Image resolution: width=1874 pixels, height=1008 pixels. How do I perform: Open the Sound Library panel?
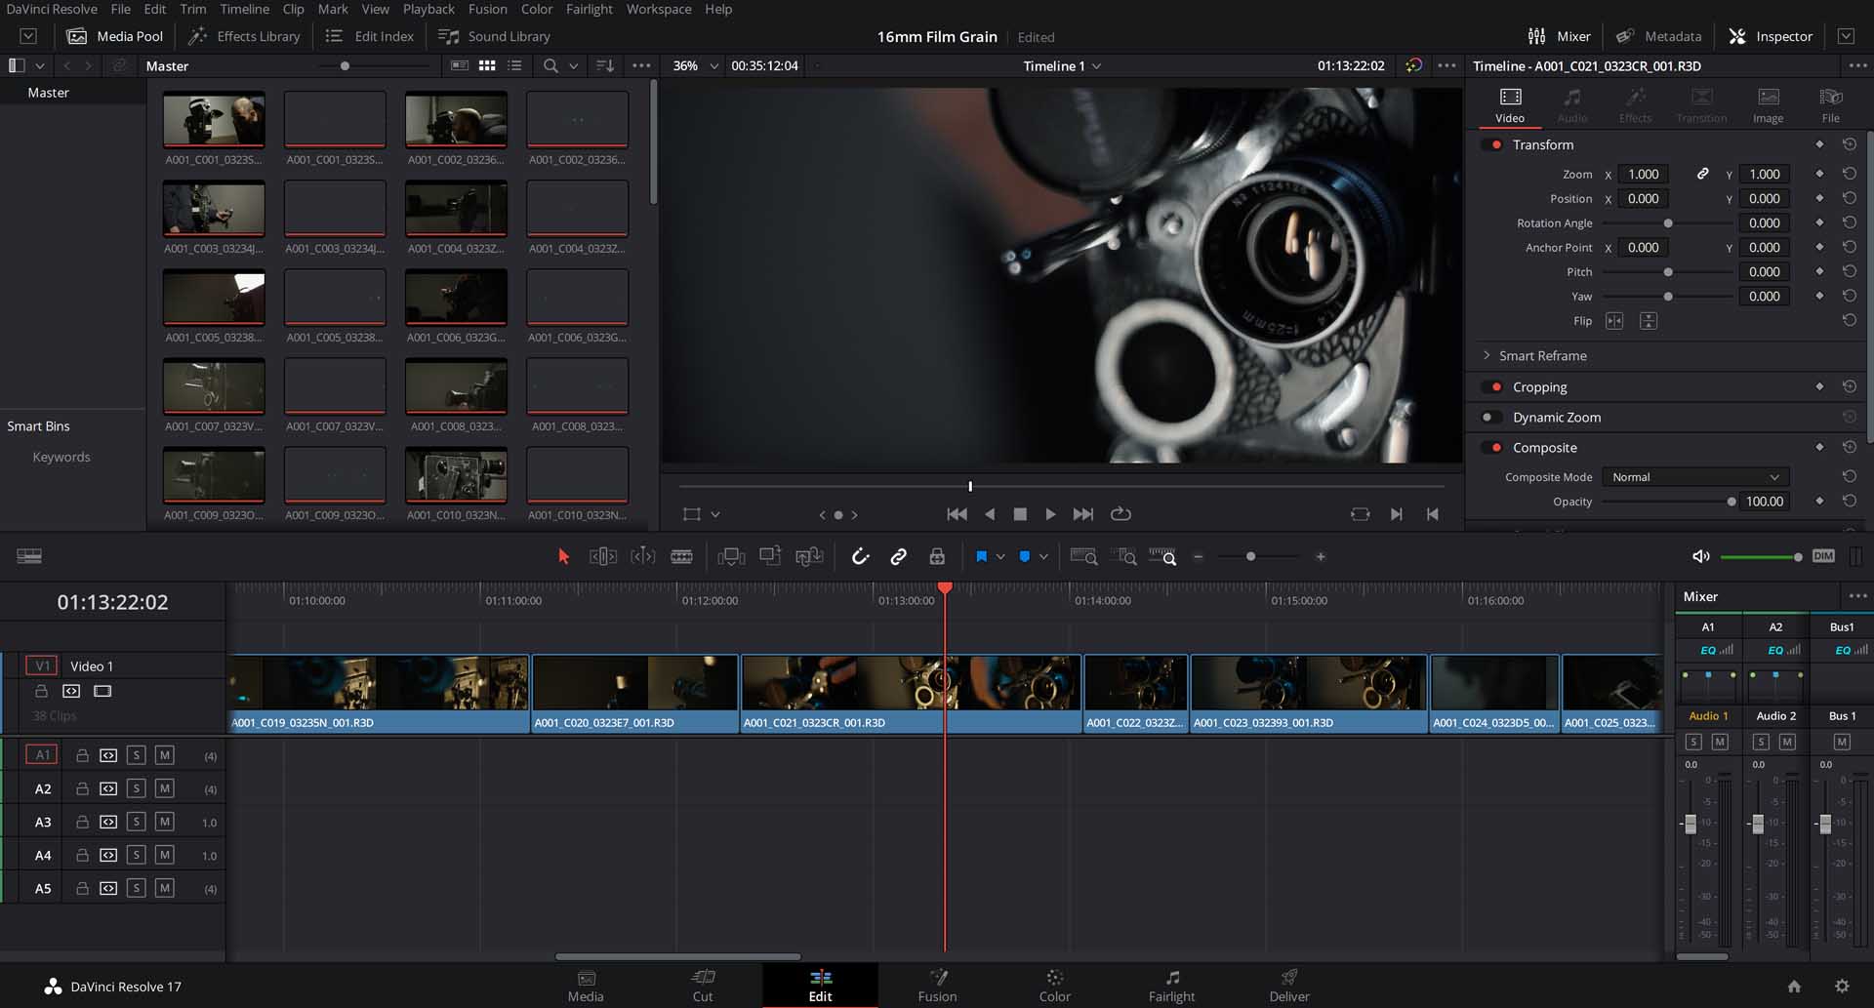pos(493,36)
